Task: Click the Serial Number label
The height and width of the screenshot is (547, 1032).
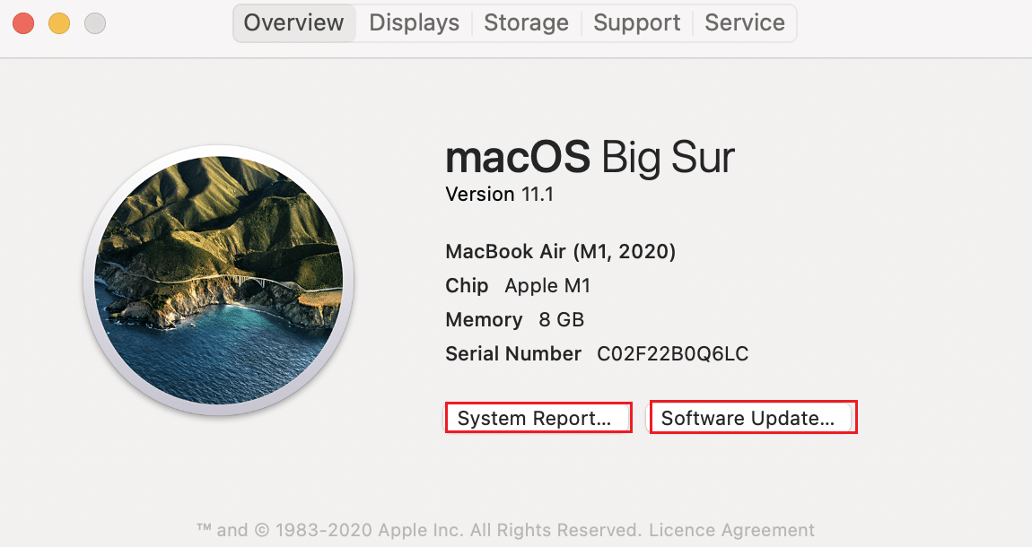Action: (x=512, y=353)
